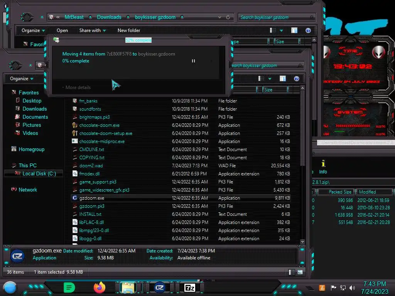395x296 pixels.
Task: Select fmodex.dll file icon
Action: [x=75, y=174]
